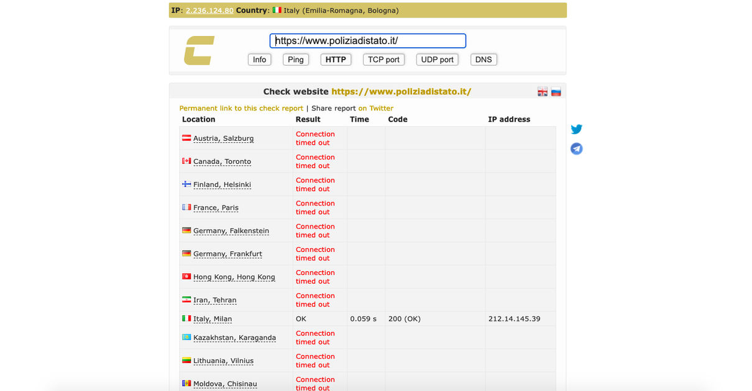Screen dimensions: 752x391
Task: Select the Ping check tab
Action: tap(296, 60)
